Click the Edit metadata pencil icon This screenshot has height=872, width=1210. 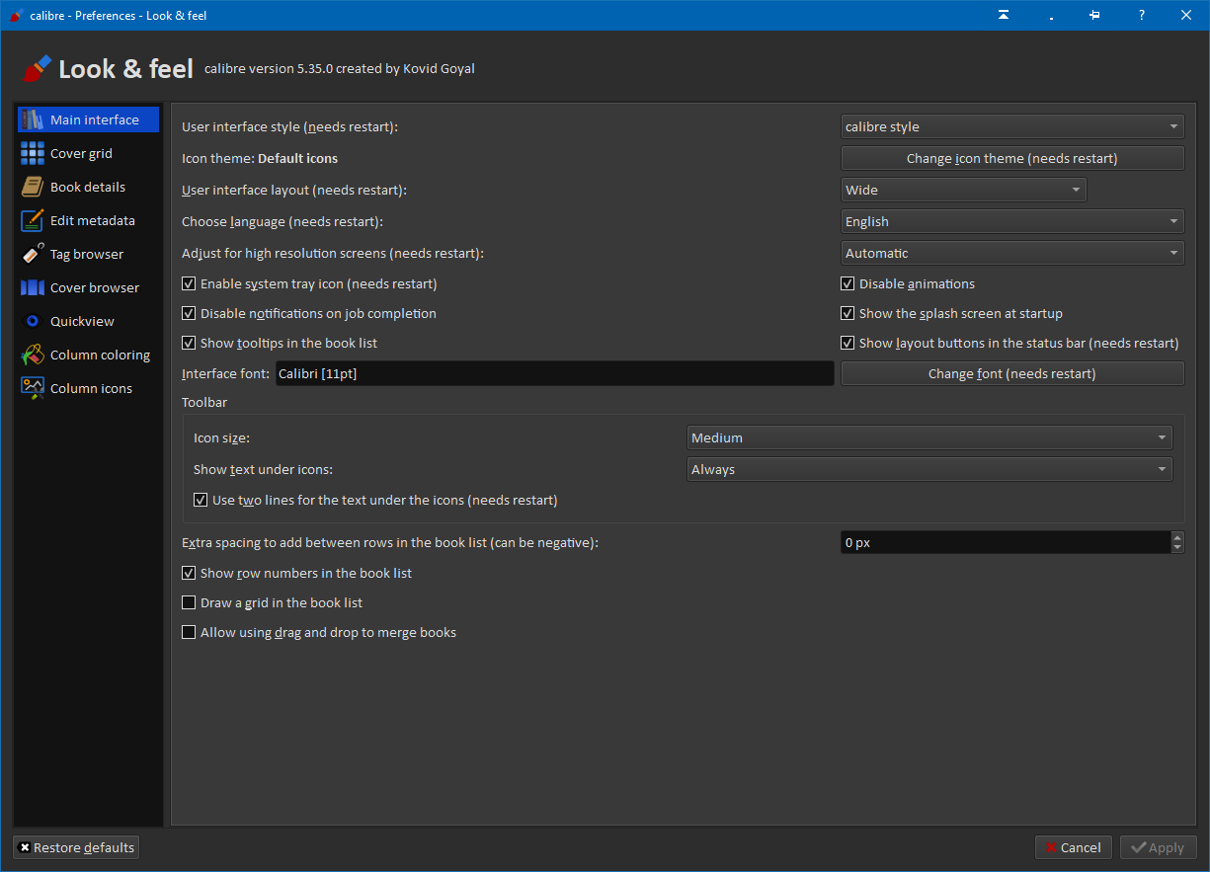click(x=33, y=220)
